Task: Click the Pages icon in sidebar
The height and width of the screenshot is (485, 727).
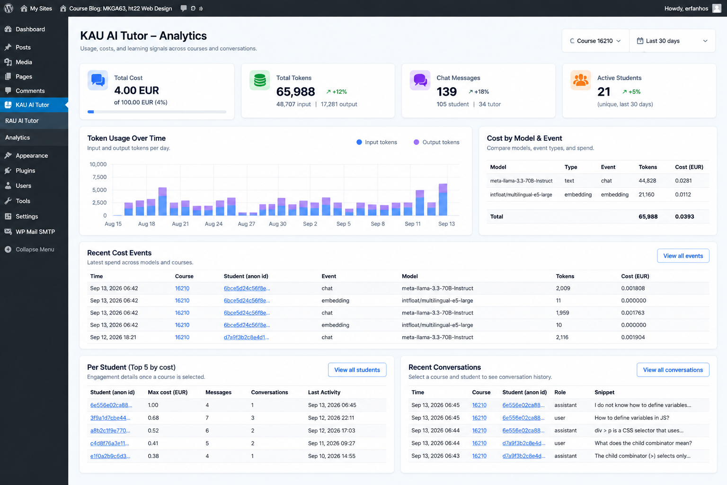Action: (8, 76)
